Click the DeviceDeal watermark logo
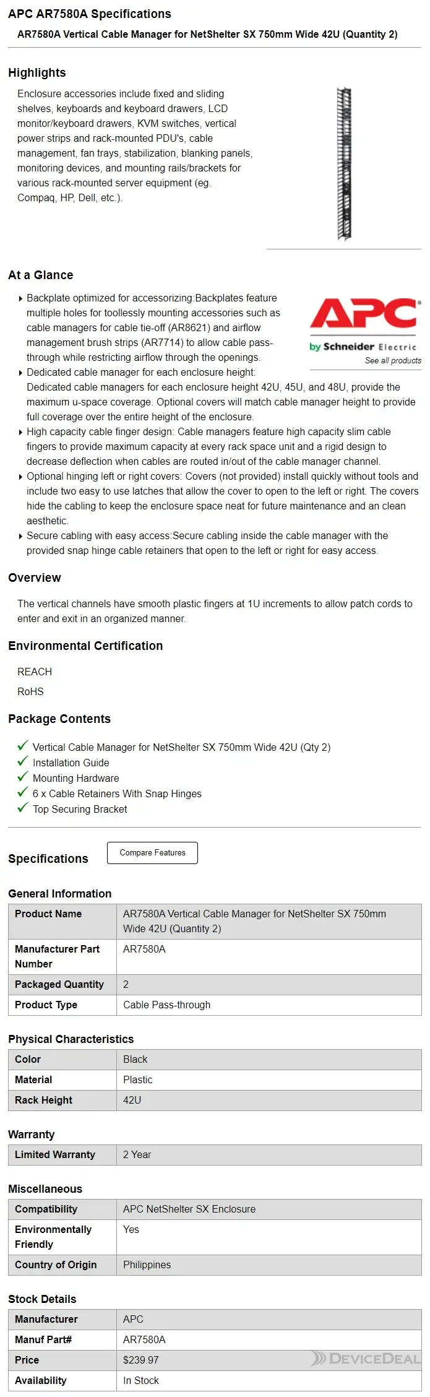 366,1359
